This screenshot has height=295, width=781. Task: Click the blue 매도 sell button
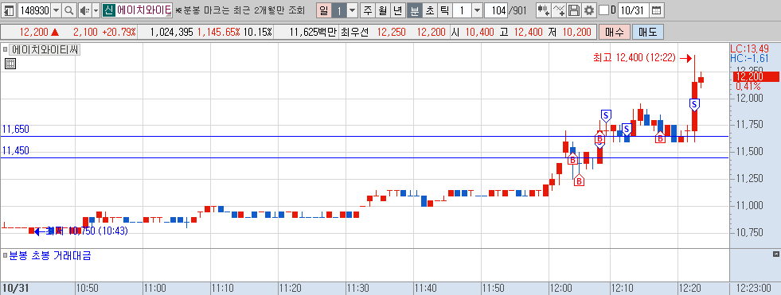pos(647,33)
